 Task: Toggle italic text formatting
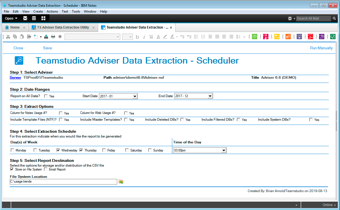[x=144, y=37]
